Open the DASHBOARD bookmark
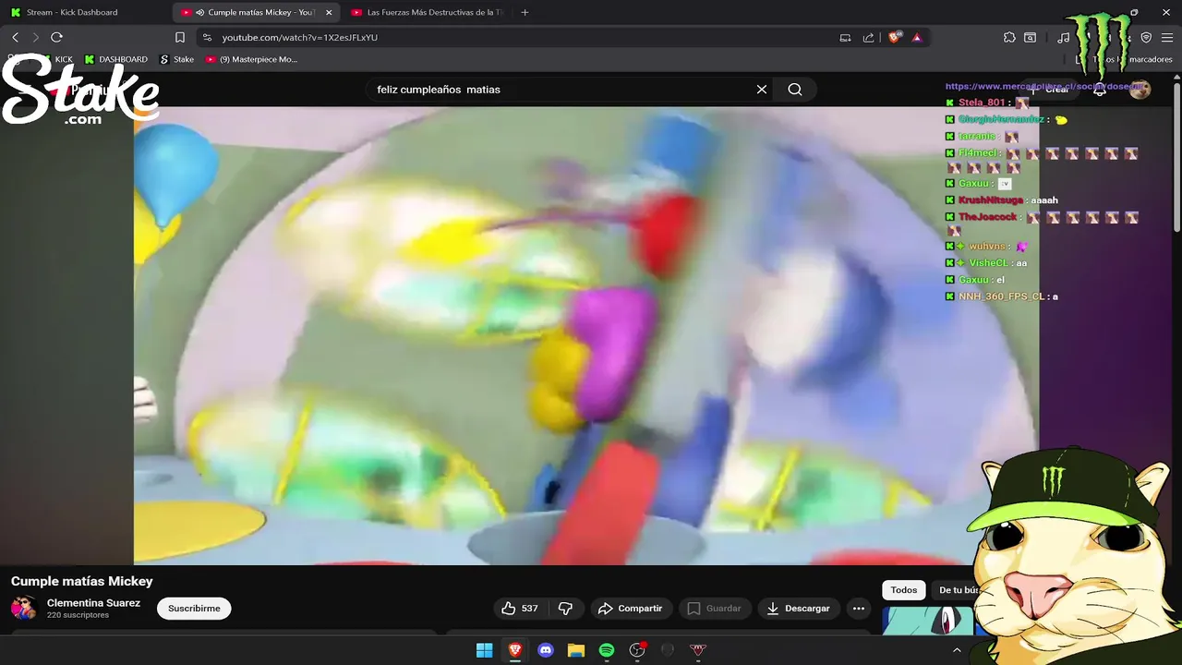The width and height of the screenshot is (1182, 665). [115, 59]
